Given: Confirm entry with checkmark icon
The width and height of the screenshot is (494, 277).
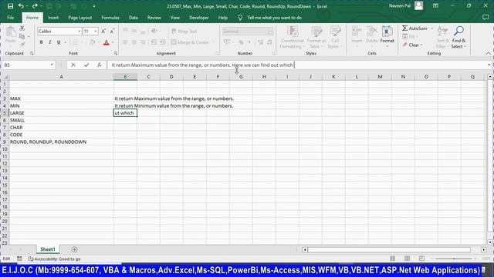Looking at the screenshot, I should (x=86, y=65).
